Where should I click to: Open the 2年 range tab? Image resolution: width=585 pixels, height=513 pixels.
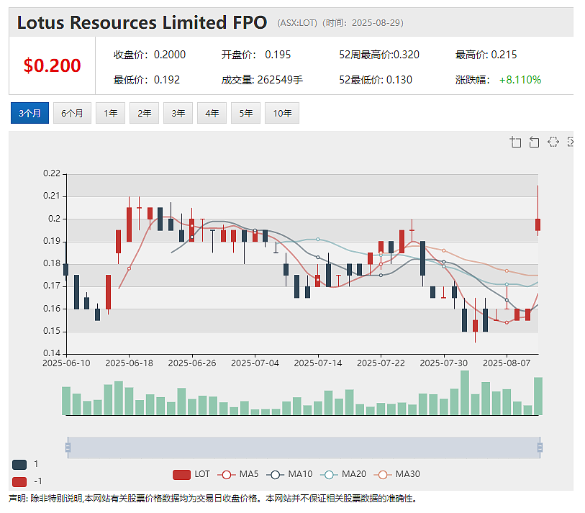(145, 113)
